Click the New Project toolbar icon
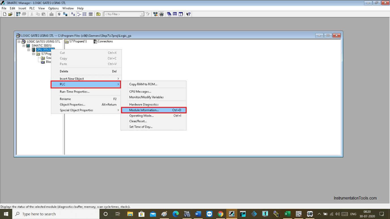 click(x=5, y=14)
